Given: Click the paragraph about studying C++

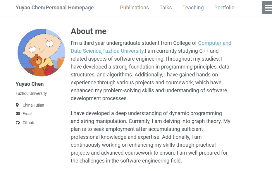Looking at the screenshot, I should coord(151,75).
